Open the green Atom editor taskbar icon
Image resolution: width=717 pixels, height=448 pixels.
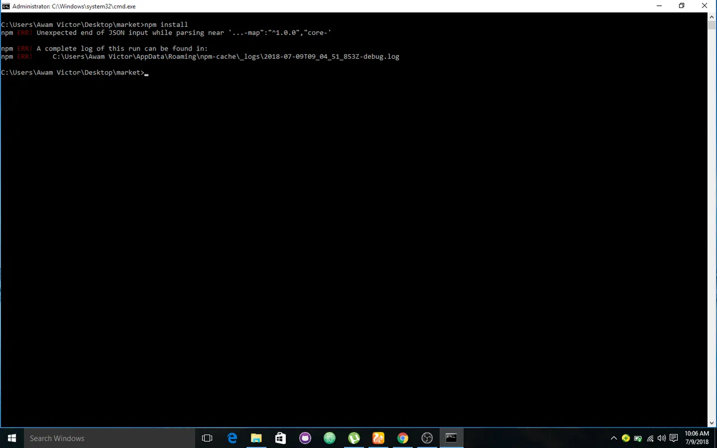(x=329, y=438)
